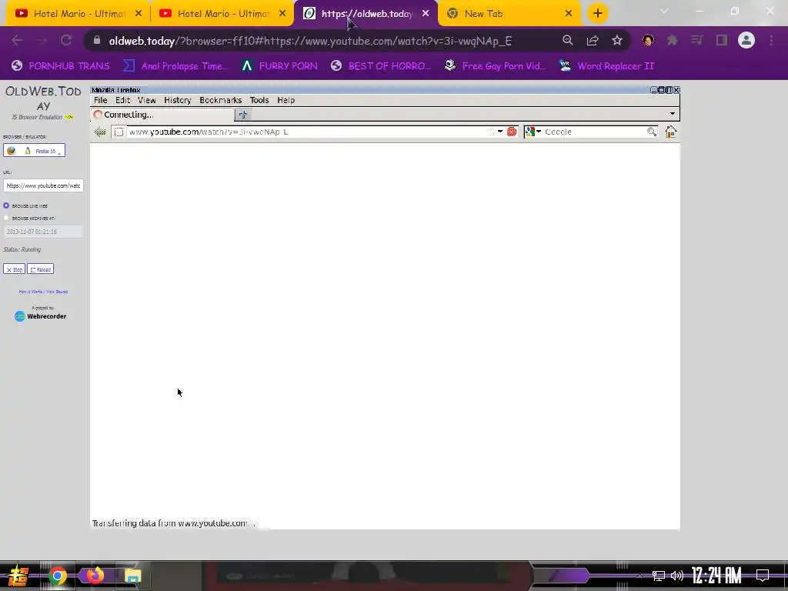788x591 pixels.
Task: Bookmark page with Firefox star icon
Action: tap(490, 132)
